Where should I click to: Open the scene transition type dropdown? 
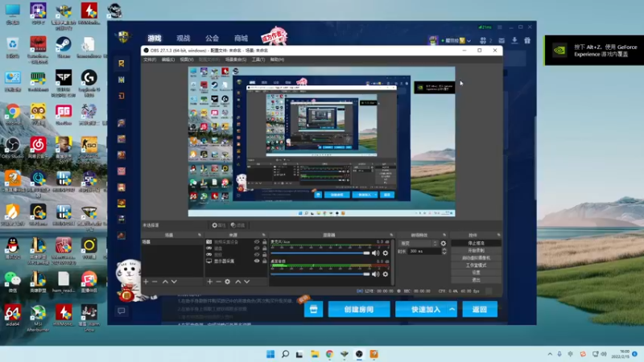pyautogui.click(x=416, y=242)
